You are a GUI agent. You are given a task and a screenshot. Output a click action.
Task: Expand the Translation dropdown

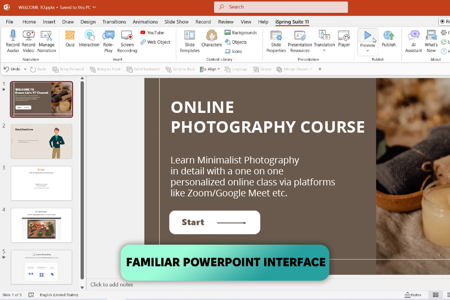(324, 51)
